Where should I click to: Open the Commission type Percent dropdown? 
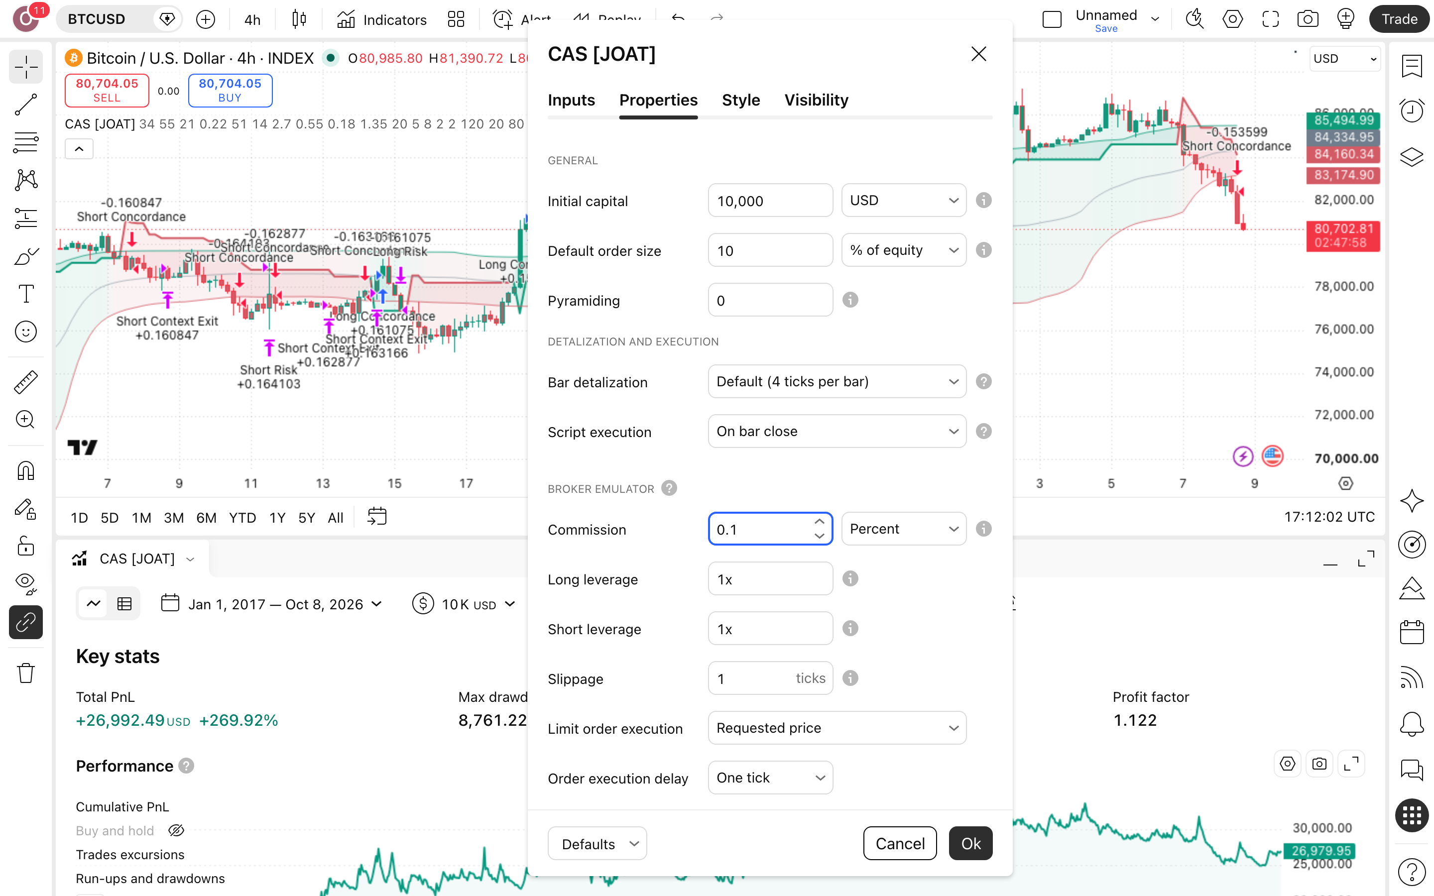coord(904,529)
